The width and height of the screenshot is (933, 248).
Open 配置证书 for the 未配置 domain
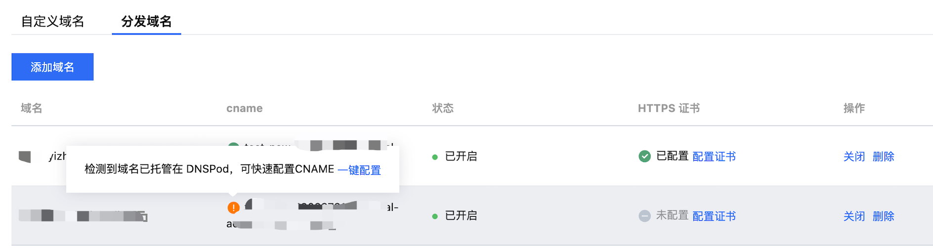pos(714,216)
